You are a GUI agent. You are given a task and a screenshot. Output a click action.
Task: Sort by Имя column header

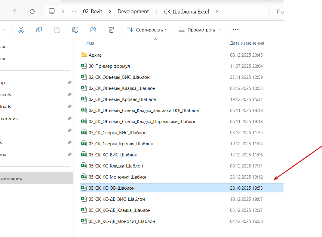(90, 43)
